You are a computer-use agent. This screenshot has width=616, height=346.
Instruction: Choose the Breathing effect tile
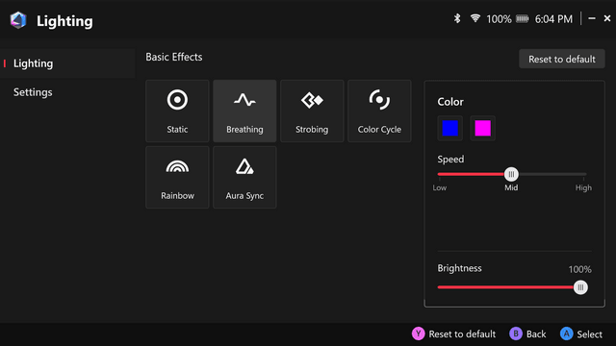[244, 111]
